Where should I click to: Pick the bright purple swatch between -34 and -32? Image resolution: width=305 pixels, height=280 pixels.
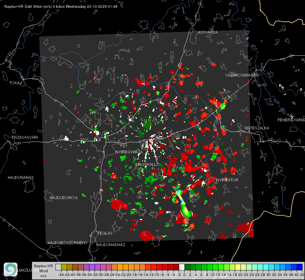pyautogui.click(x=92, y=267)
